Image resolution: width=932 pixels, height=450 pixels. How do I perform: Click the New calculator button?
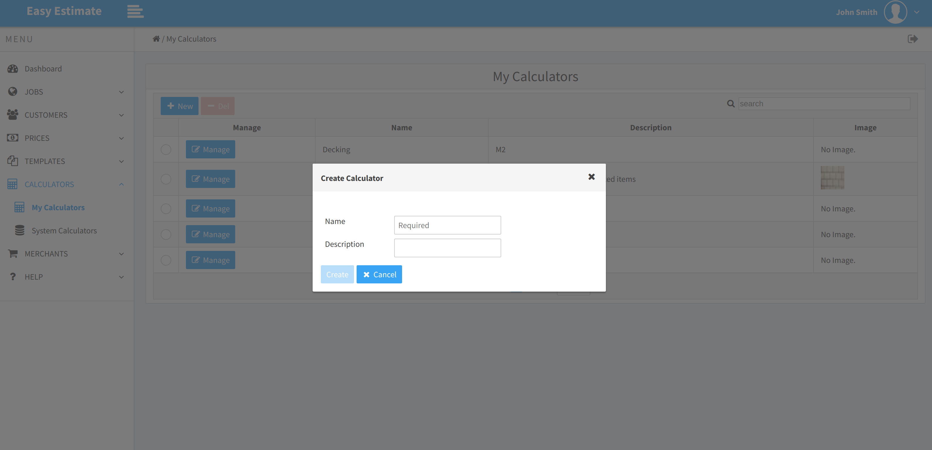tap(179, 106)
